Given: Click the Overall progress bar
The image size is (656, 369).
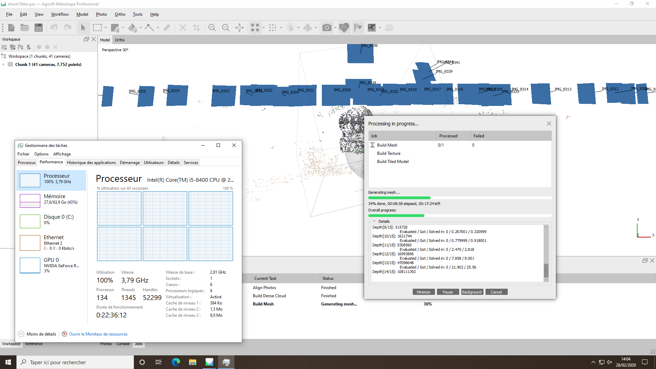Looking at the screenshot, I should [460, 216].
